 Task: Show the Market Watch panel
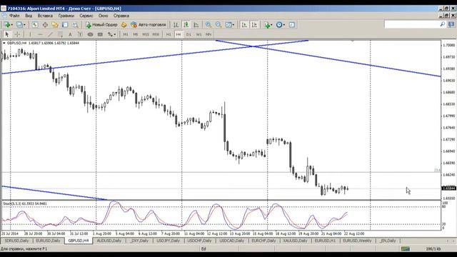(x=35, y=25)
